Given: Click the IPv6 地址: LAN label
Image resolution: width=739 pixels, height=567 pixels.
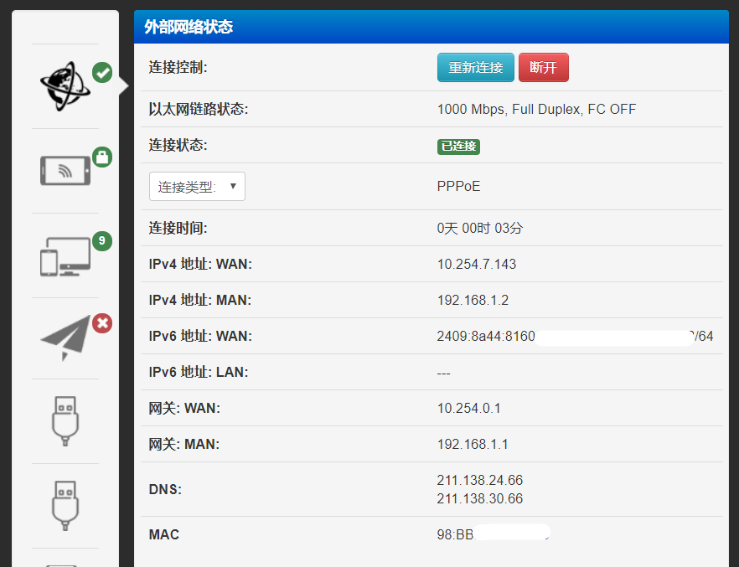Looking at the screenshot, I should 199,373.
